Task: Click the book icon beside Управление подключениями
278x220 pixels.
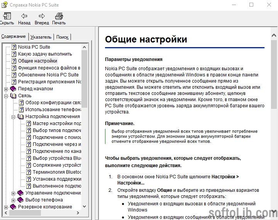Action: click(x=20, y=193)
